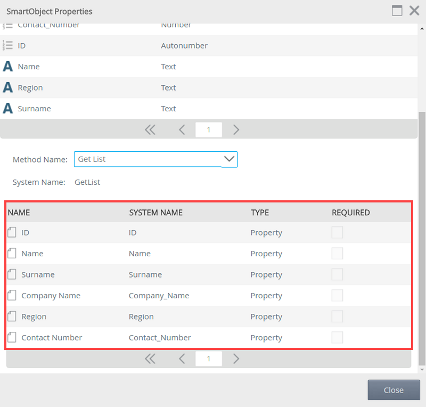
Task: Toggle Required checkbox for Region row
Action: click(x=337, y=316)
